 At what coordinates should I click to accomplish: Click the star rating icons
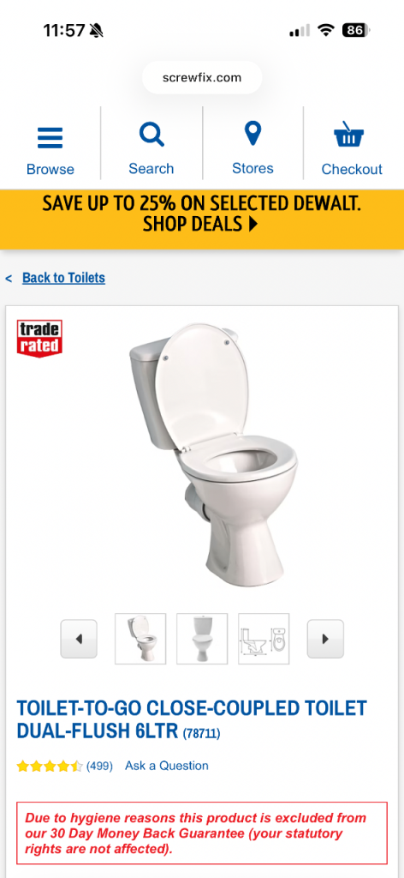click(50, 766)
